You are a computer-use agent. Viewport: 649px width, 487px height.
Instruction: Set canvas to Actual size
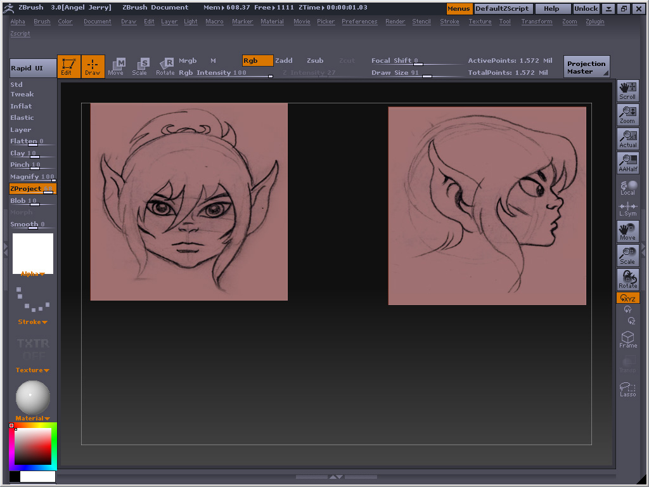pyautogui.click(x=627, y=139)
